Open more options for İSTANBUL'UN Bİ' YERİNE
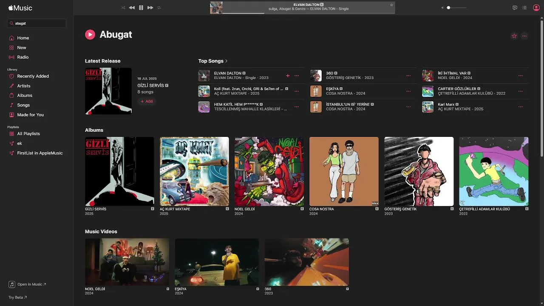544x306 pixels. tap(408, 107)
